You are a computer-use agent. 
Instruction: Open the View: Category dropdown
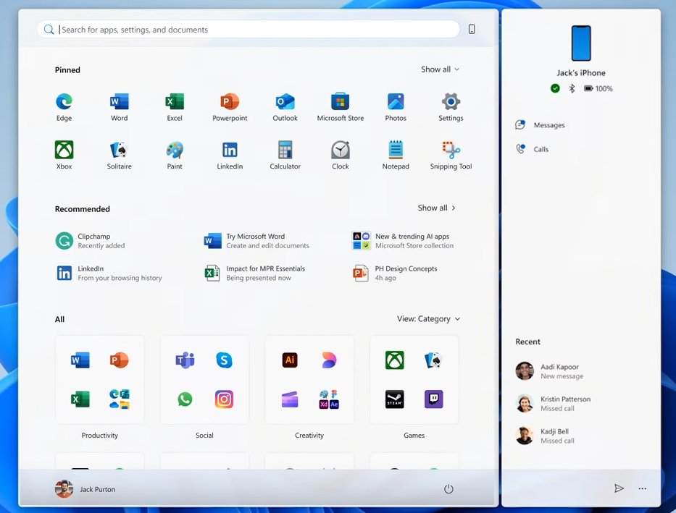click(x=428, y=319)
